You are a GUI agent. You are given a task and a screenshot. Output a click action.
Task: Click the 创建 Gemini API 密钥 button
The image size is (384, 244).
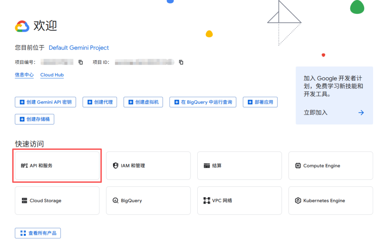point(45,102)
